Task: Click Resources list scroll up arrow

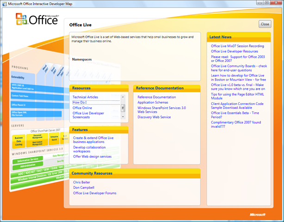Action: click(123, 97)
